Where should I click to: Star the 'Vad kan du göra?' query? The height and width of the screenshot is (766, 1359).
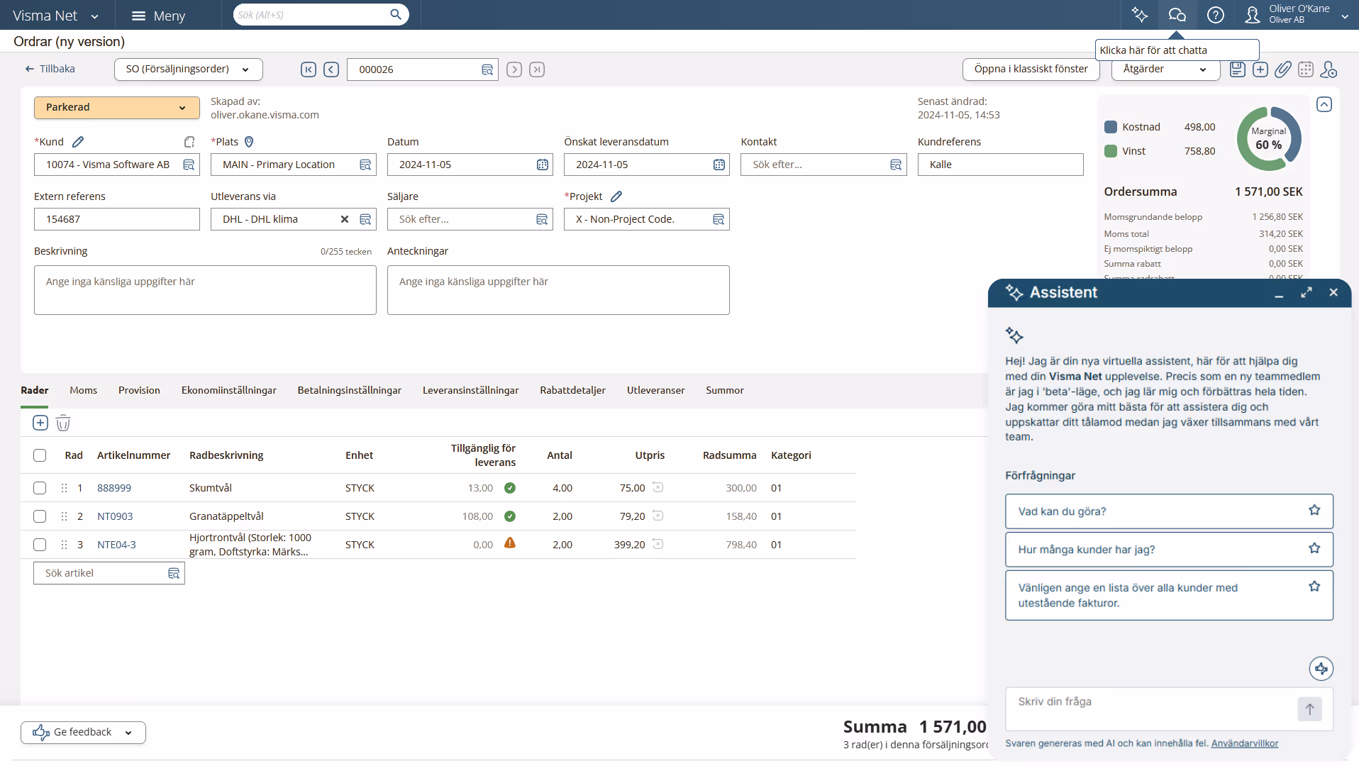coord(1314,510)
